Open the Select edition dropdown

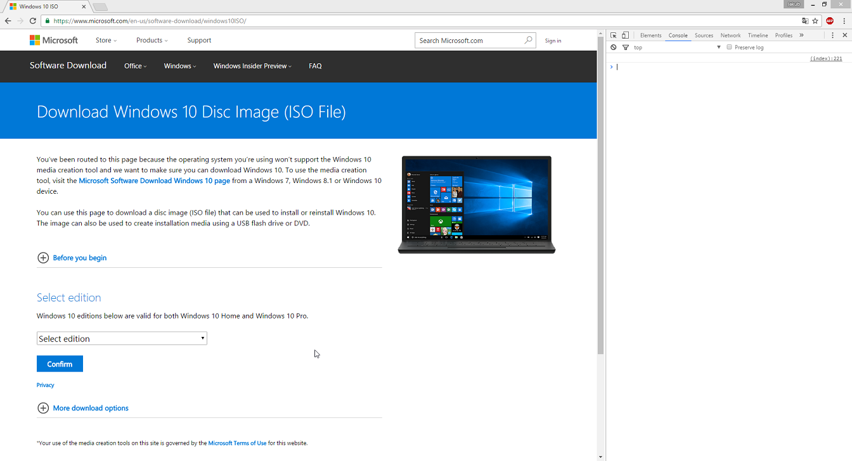(x=122, y=339)
